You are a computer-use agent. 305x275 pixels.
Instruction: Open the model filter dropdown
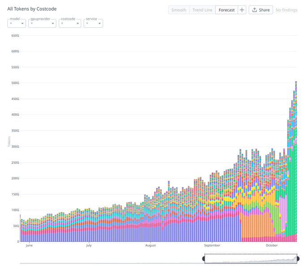[x=17, y=23]
